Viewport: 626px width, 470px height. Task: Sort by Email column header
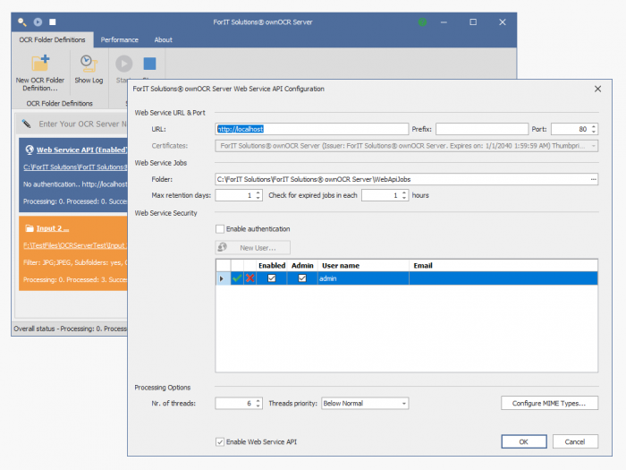(503, 265)
